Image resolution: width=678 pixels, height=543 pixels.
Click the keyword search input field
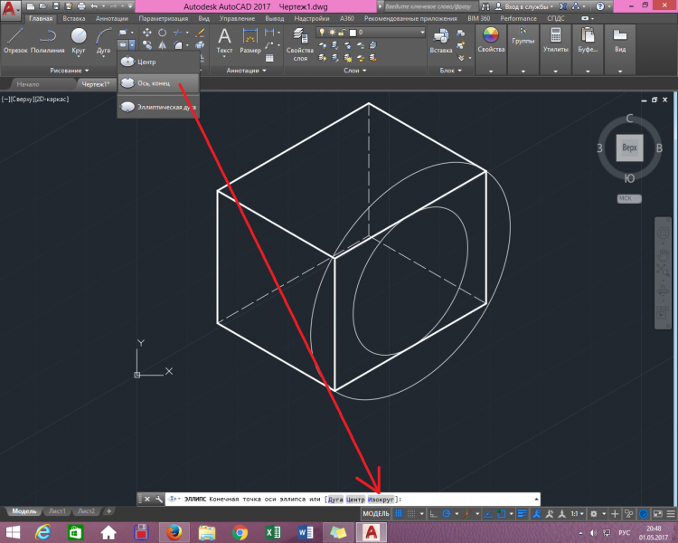pyautogui.click(x=430, y=6)
